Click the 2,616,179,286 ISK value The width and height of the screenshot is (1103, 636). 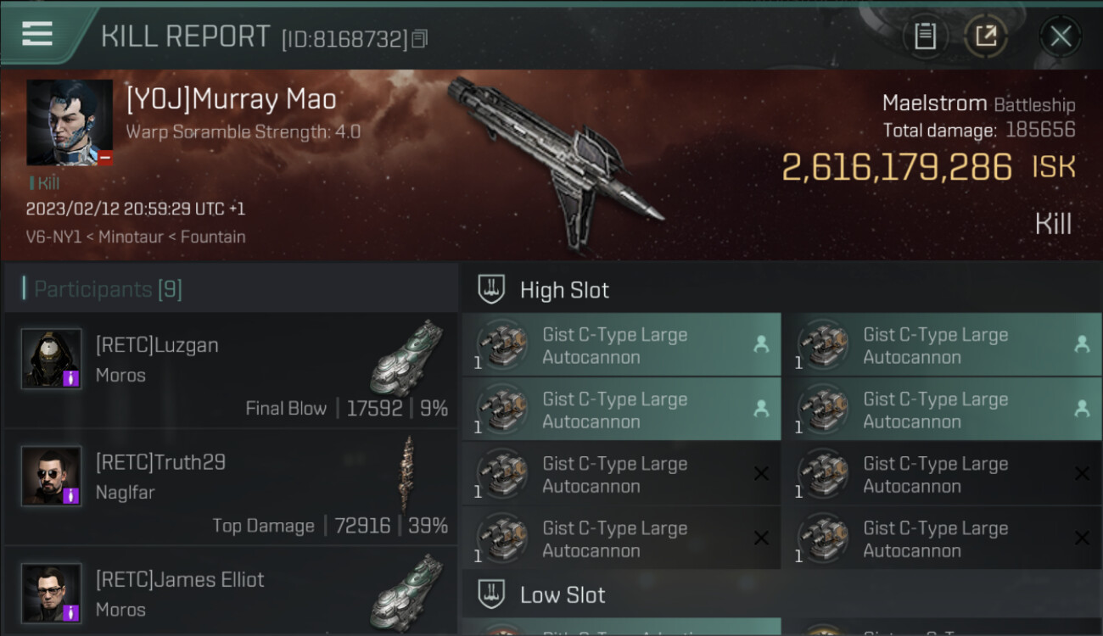point(896,168)
